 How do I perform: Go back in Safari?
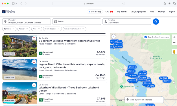click(21, 3)
